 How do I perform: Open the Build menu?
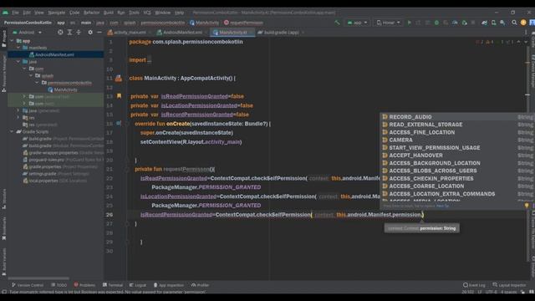(x=109, y=13)
